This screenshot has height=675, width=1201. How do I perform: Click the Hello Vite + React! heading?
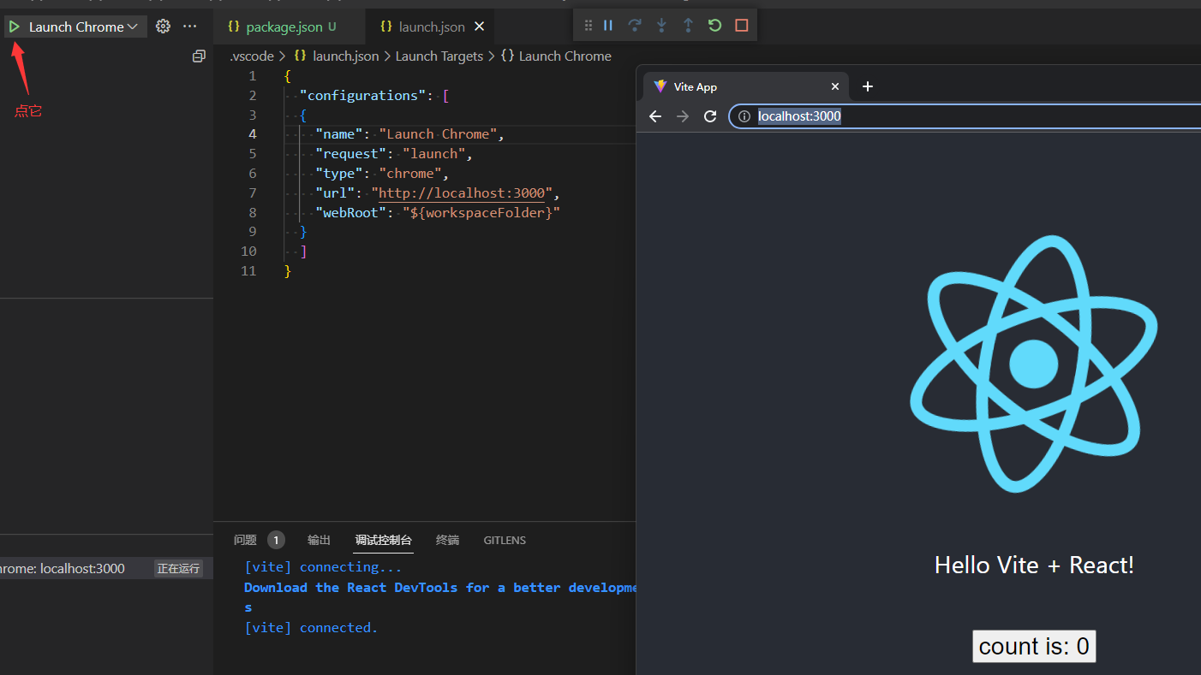coord(1034,565)
